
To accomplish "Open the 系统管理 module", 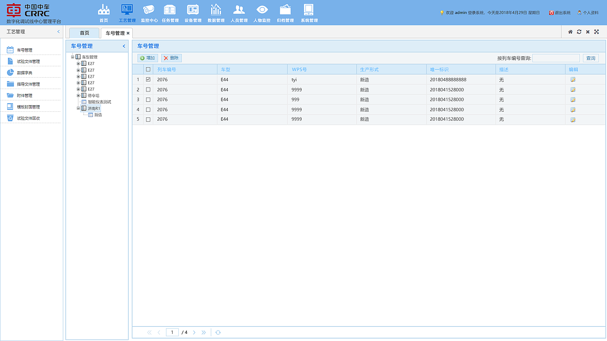I will (309, 13).
